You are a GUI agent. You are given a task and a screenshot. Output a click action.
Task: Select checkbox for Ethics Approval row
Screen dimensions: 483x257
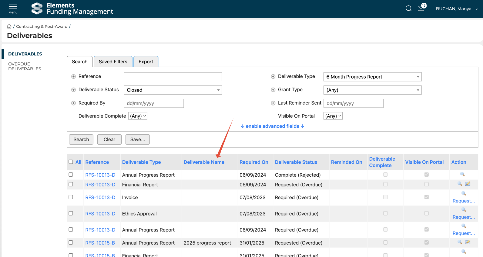(71, 213)
